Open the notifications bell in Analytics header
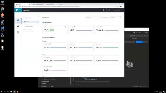 104,10
